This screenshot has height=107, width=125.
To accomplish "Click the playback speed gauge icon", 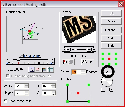I will pyautogui.click(x=85, y=62).
